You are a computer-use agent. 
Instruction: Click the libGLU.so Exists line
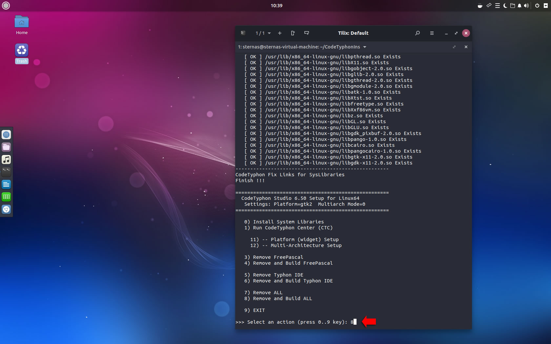(x=316, y=127)
